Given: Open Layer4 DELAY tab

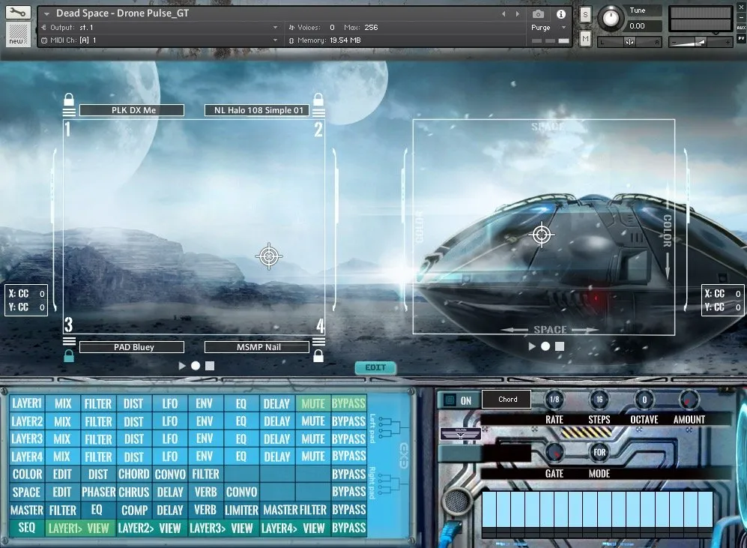Looking at the screenshot, I should pos(276,457).
